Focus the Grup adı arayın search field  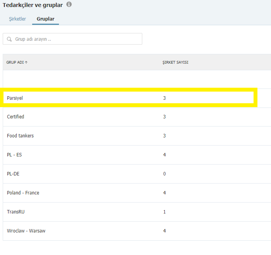(72, 39)
